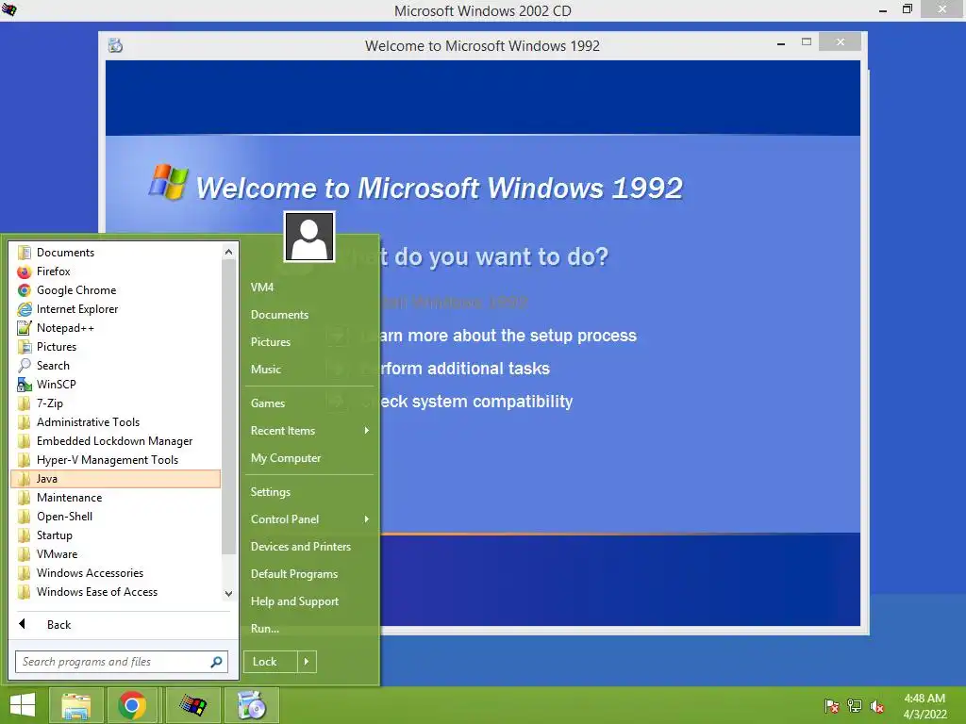
Task: Open the Recent Items submenu
Action: click(309, 431)
